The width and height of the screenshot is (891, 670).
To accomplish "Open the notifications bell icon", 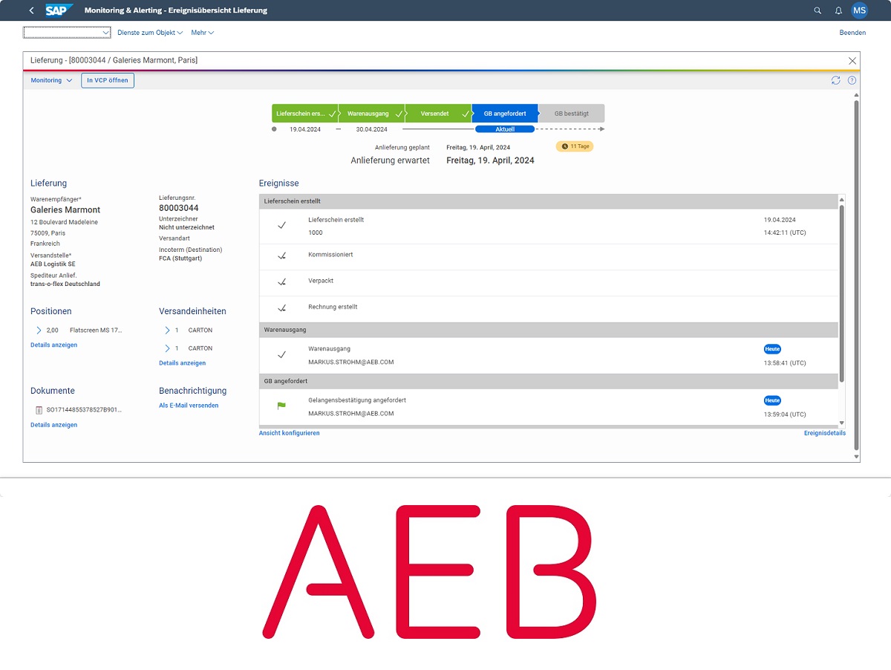I will coord(838,10).
